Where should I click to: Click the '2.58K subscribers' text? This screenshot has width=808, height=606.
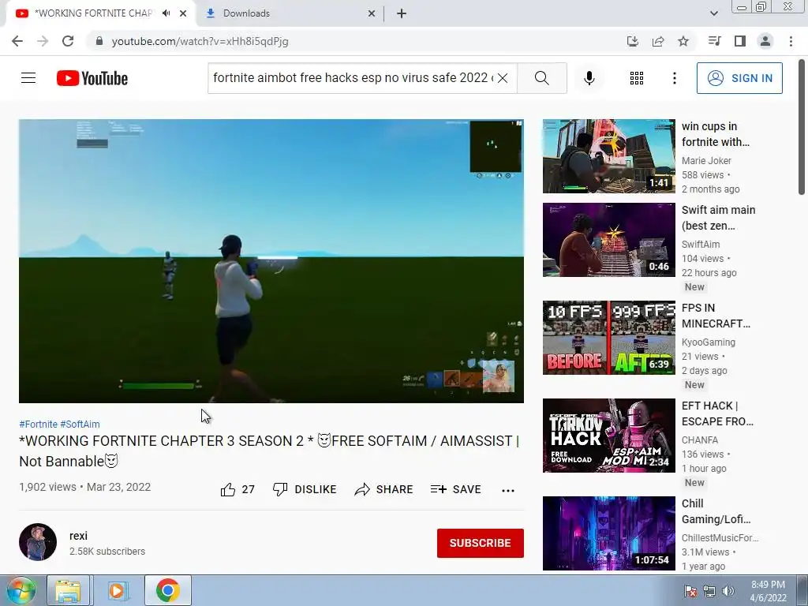pyautogui.click(x=107, y=552)
